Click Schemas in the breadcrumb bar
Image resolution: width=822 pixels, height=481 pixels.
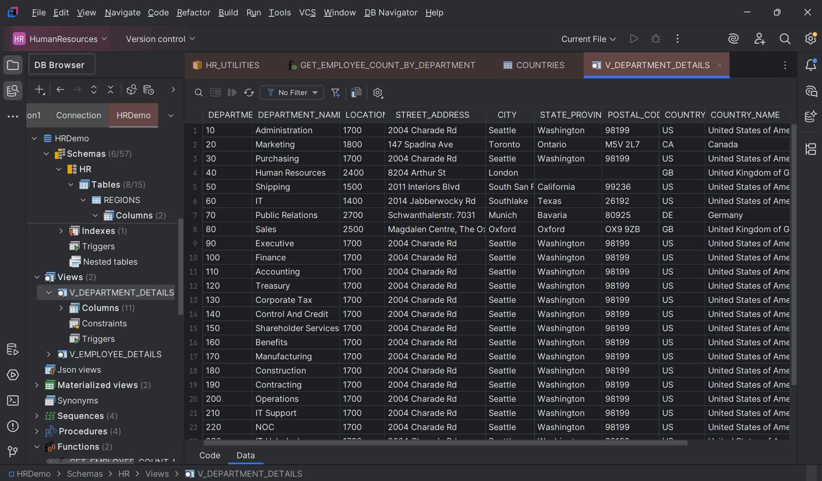point(84,474)
